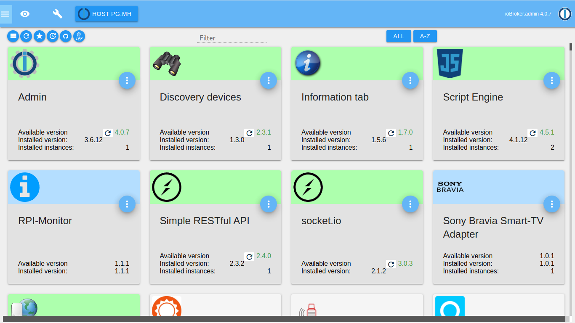This screenshot has height=323, width=575.
Task: Update Admin to version 4.0.7
Action: click(x=108, y=132)
